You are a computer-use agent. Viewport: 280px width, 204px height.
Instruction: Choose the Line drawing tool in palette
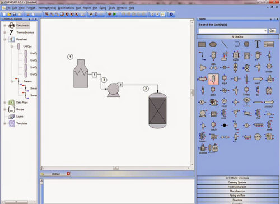click(x=224, y=44)
